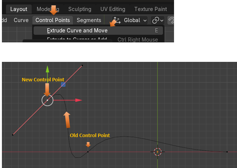Choose Extrude Curve and Move

coord(77,31)
